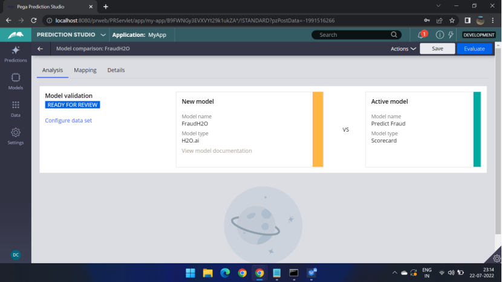
Task: Open File Explorer from the taskbar
Action: coord(208,273)
